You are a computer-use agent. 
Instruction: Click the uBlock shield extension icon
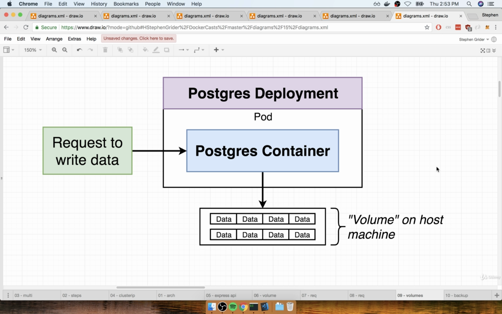coord(468,27)
